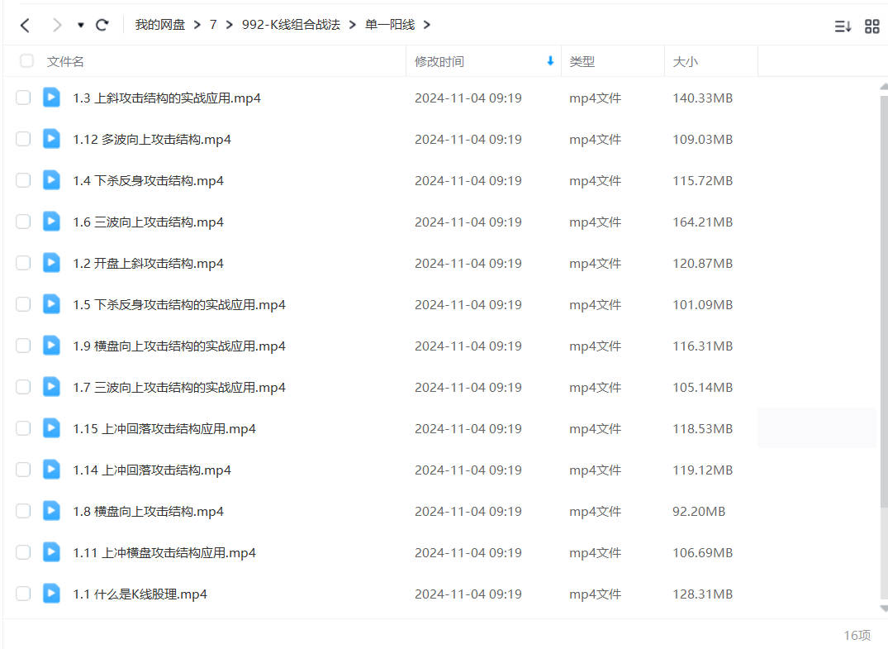The width and height of the screenshot is (888, 649).
Task: Click the 164.21MB size cell
Action: (702, 222)
